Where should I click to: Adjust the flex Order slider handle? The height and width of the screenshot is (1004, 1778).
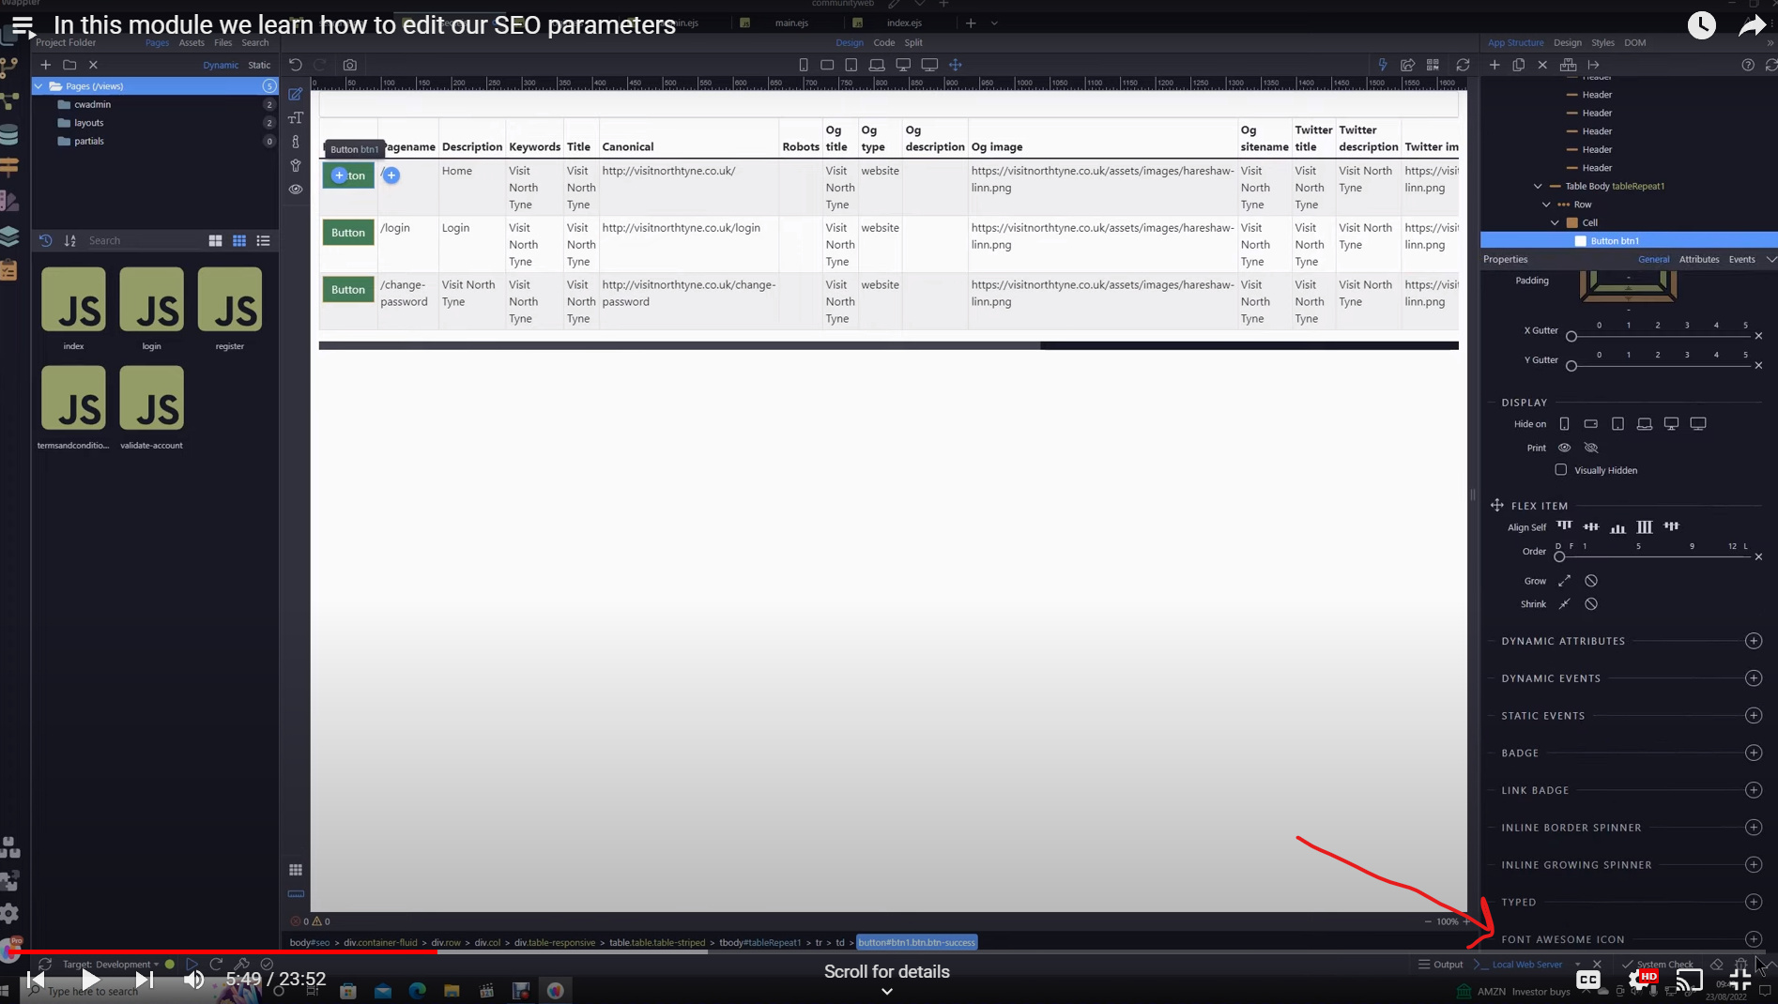(1559, 557)
